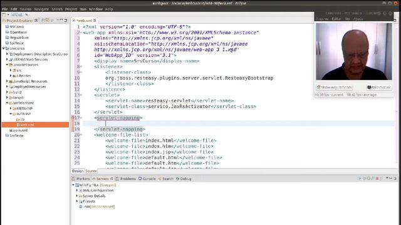
Task: Expand the target folder
Action: [x=7, y=97]
